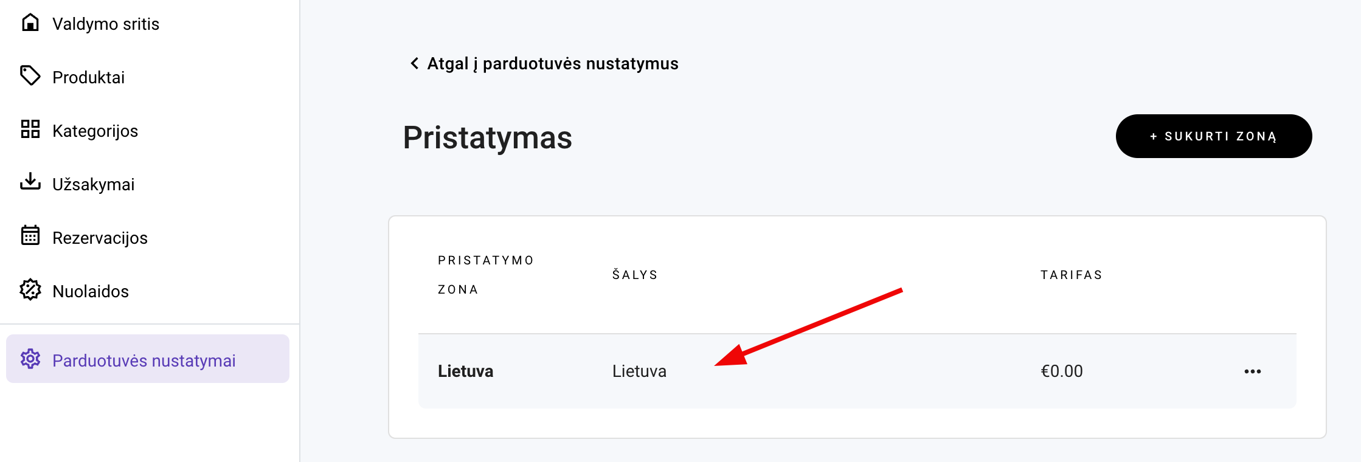Select the Parduotuvės nustatymai menu label
1361x462 pixels.
[144, 361]
